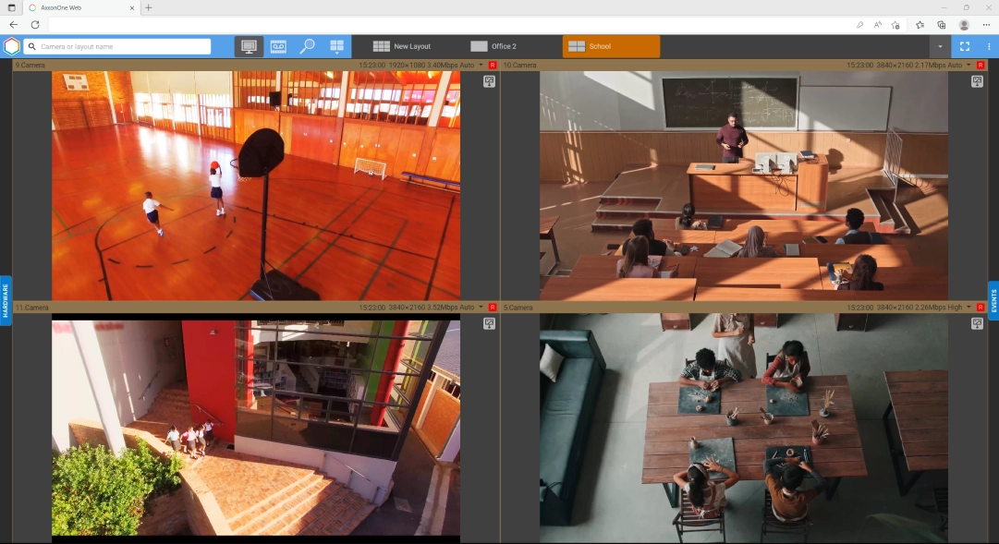
Task: Open the Hardware side panel
Action: 6,301
